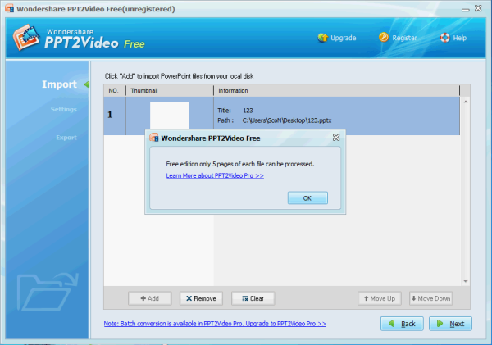Viewport: 492px width, 345px height.
Task: Click the PPT2Video logo icon in header
Action: (26, 38)
